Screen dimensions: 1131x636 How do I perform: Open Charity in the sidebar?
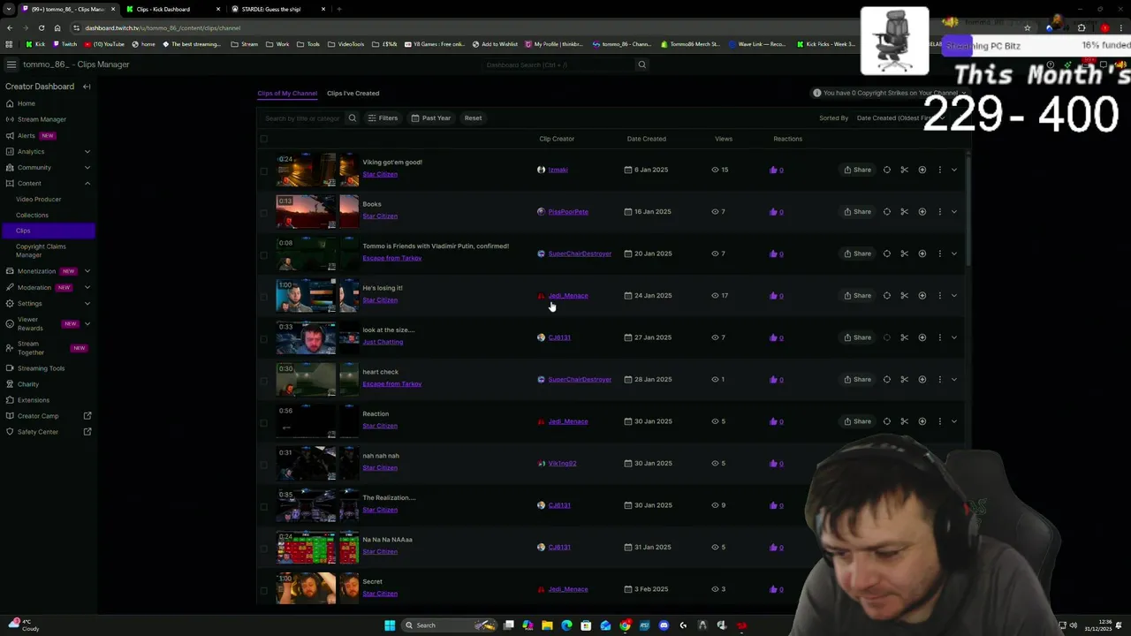click(x=28, y=384)
